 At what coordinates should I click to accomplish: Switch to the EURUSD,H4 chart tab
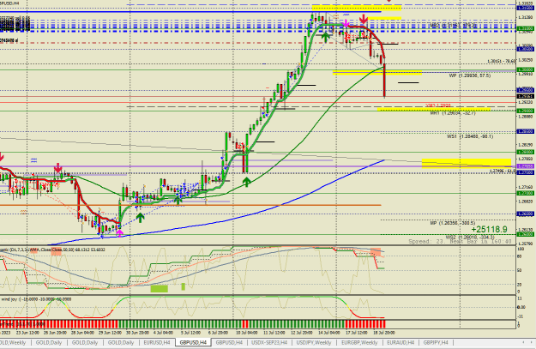pos(157,342)
